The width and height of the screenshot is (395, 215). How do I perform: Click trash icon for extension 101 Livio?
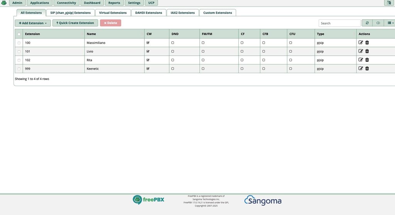pyautogui.click(x=367, y=51)
